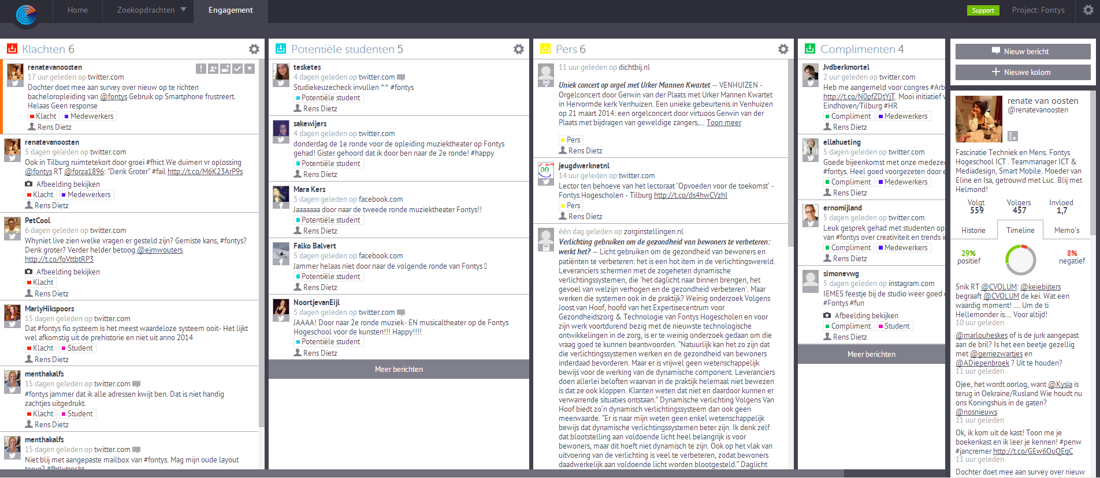Open http://t.co/GEw6OuQEqC link in timeline
1100x478 pixels.
[x=1033, y=451]
